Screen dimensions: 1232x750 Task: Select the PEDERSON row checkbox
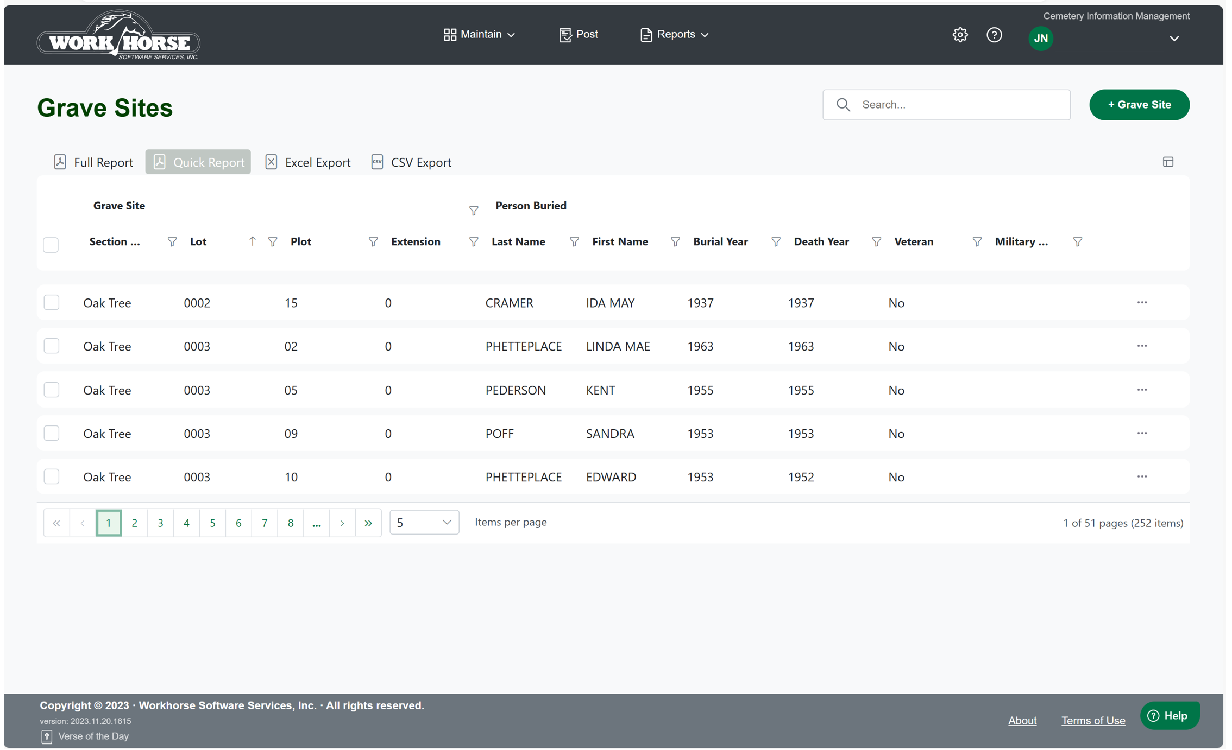click(x=52, y=390)
